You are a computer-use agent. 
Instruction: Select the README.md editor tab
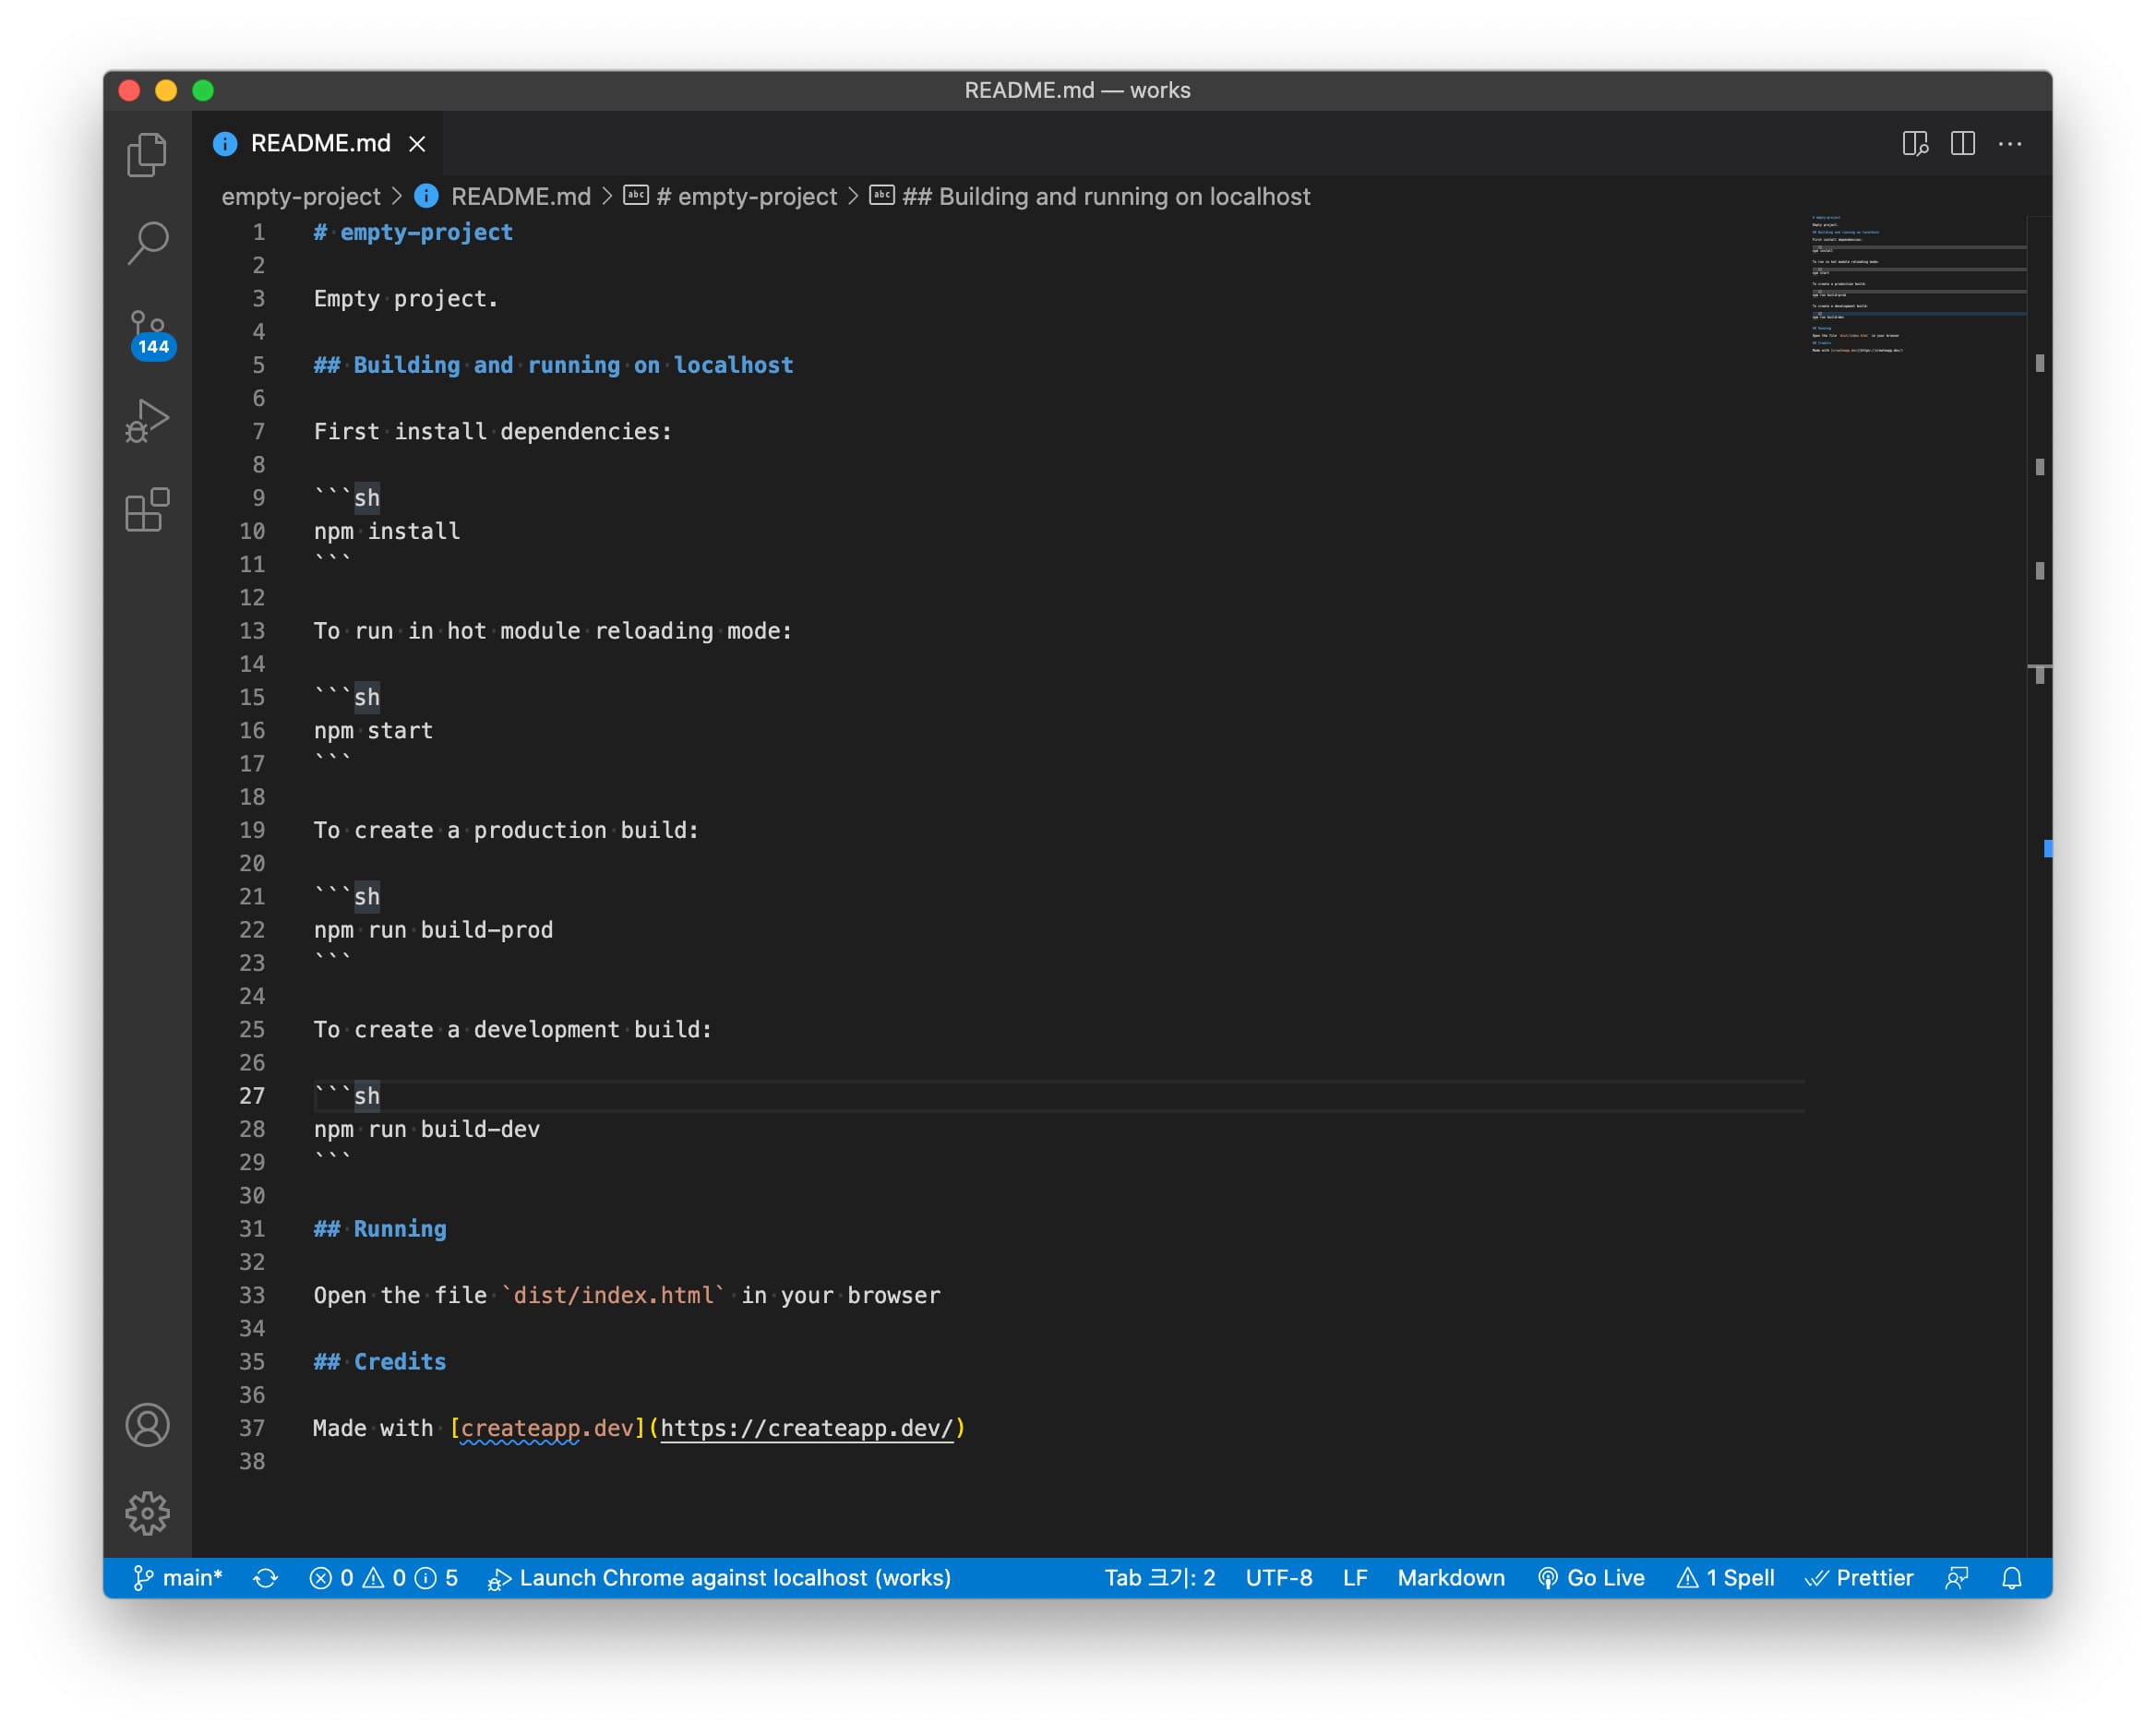tap(320, 144)
